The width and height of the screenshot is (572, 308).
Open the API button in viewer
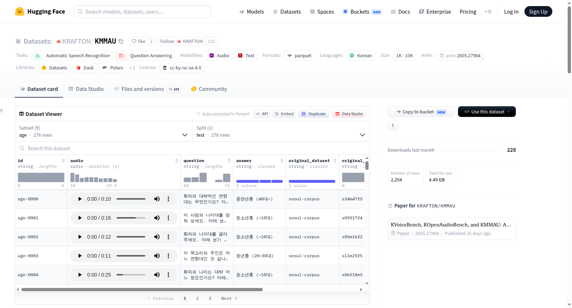coord(262,114)
